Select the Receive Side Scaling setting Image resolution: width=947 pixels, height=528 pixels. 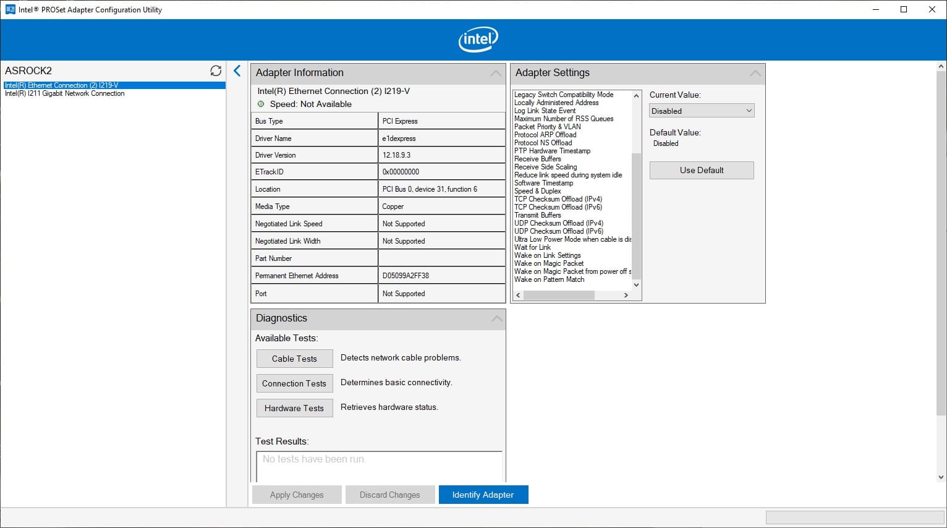pyautogui.click(x=545, y=167)
